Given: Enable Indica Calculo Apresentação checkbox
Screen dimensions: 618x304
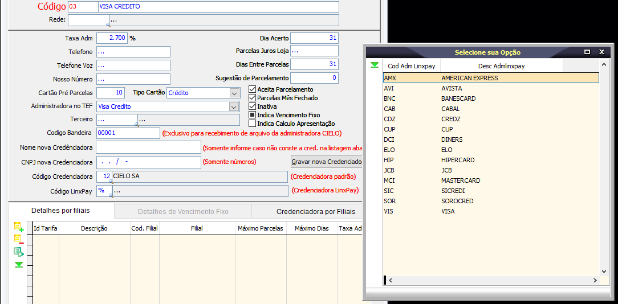Looking at the screenshot, I should pos(252,124).
